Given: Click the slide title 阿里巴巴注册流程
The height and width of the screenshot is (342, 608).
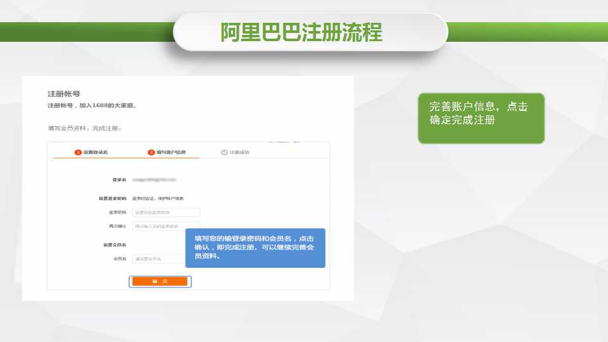Looking at the screenshot, I should 301,32.
